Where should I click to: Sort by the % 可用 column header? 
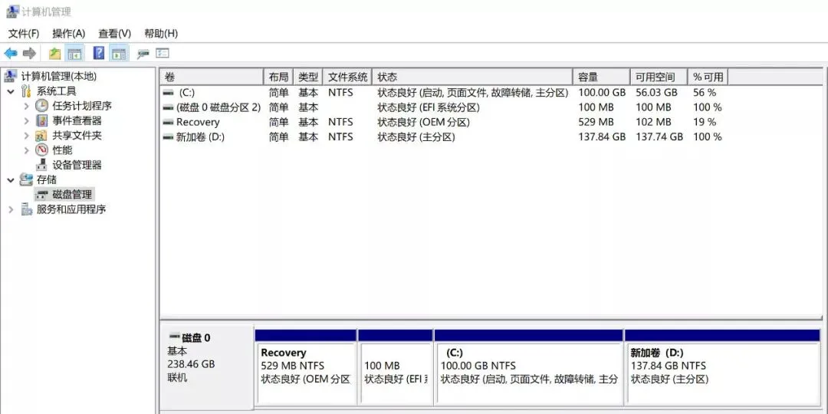[x=708, y=77]
